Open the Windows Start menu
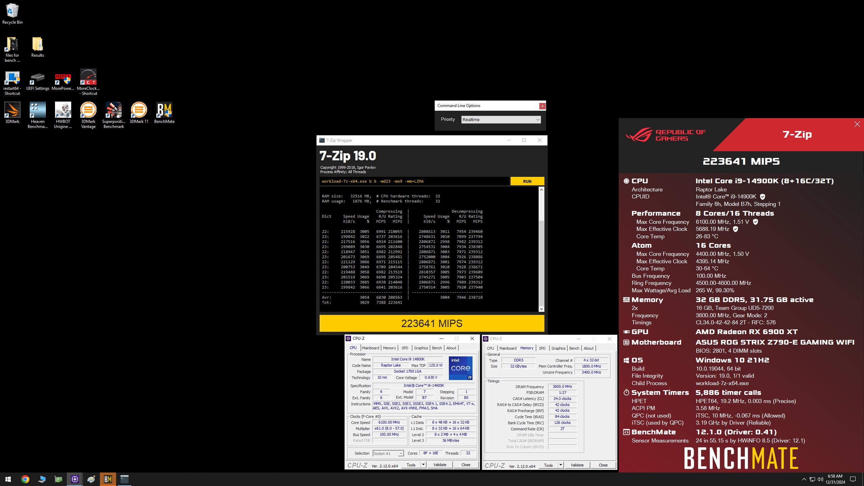 tap(8, 479)
